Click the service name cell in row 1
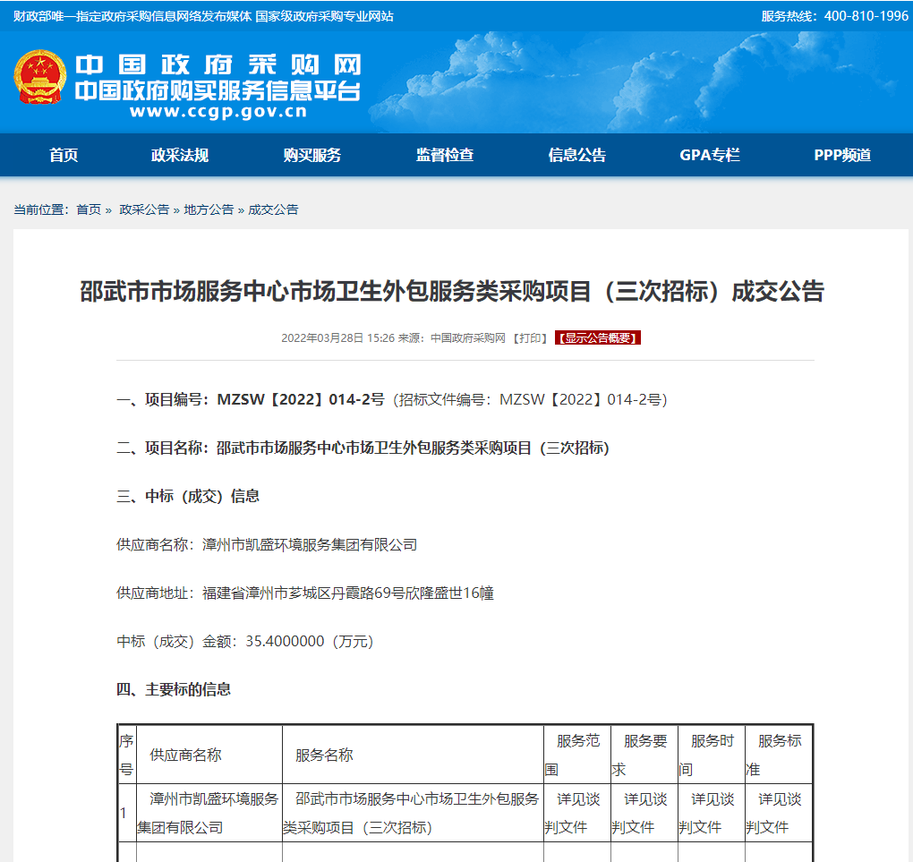 (x=413, y=813)
